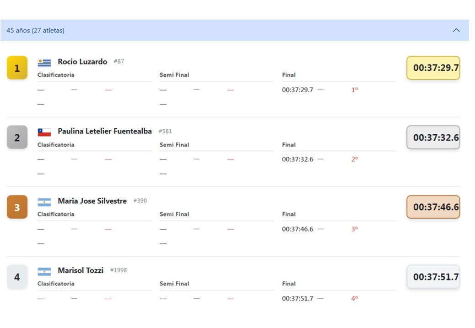475x328 pixels.
Task: Click Chile flag beside Paulina Letelier
Action: pos(44,132)
